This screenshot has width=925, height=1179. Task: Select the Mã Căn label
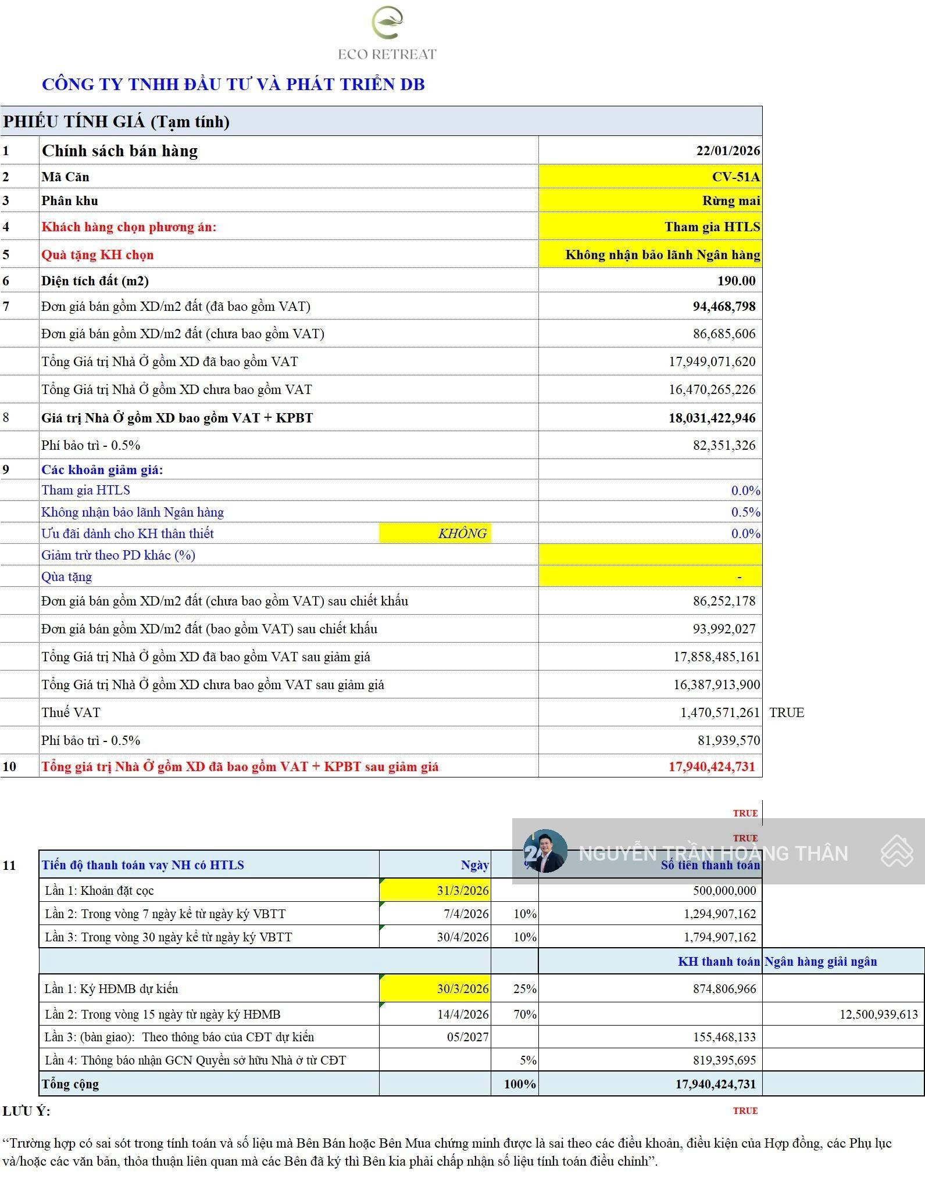tap(65, 177)
